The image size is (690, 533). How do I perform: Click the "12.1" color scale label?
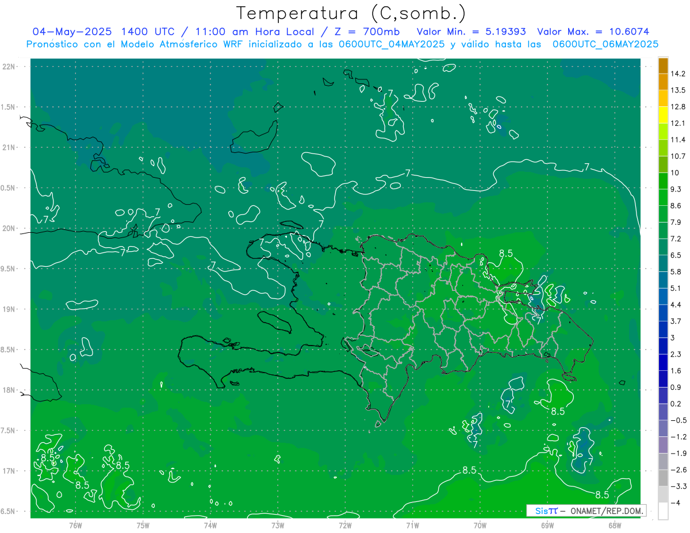(x=678, y=123)
